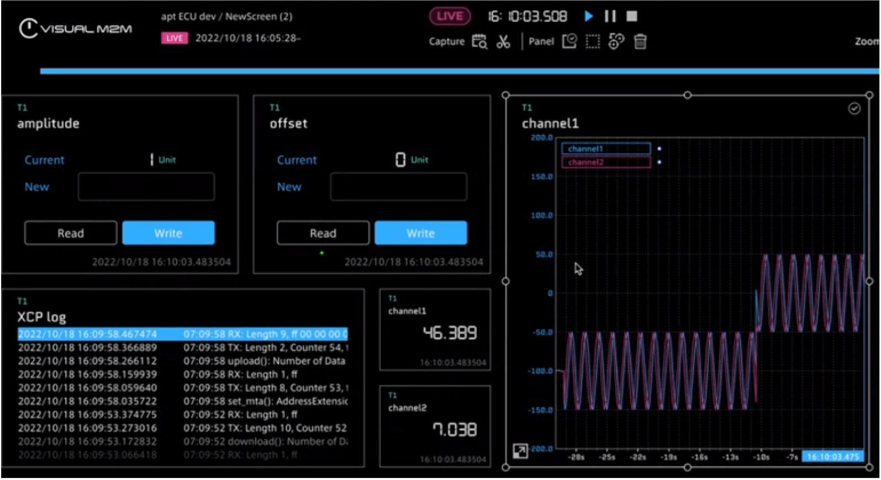The height and width of the screenshot is (480, 881).
Task: Select the dashed rectangle panel selection icon
Action: [x=592, y=41]
